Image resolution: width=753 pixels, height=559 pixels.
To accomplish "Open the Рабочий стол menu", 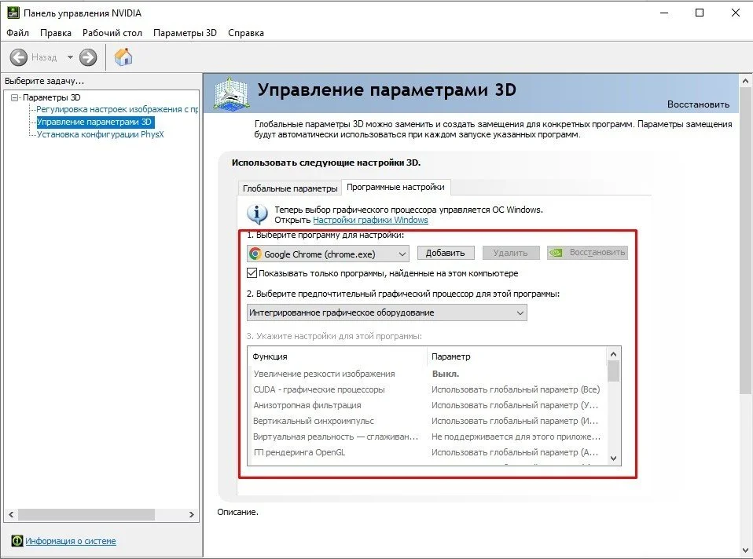I will (112, 33).
